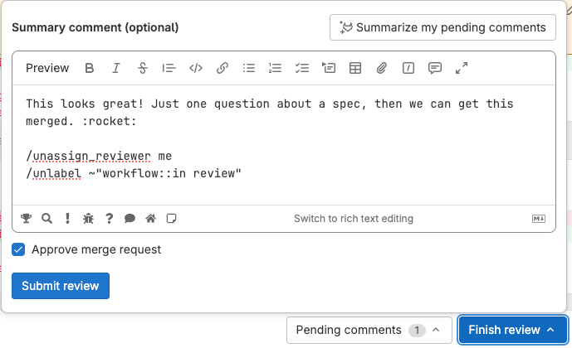This screenshot has height=348, width=572.
Task: Insert a link
Action: [x=222, y=69]
